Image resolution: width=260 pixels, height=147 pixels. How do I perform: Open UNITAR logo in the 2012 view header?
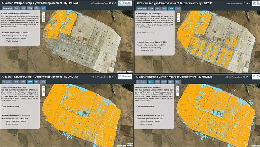(x=125, y=3)
